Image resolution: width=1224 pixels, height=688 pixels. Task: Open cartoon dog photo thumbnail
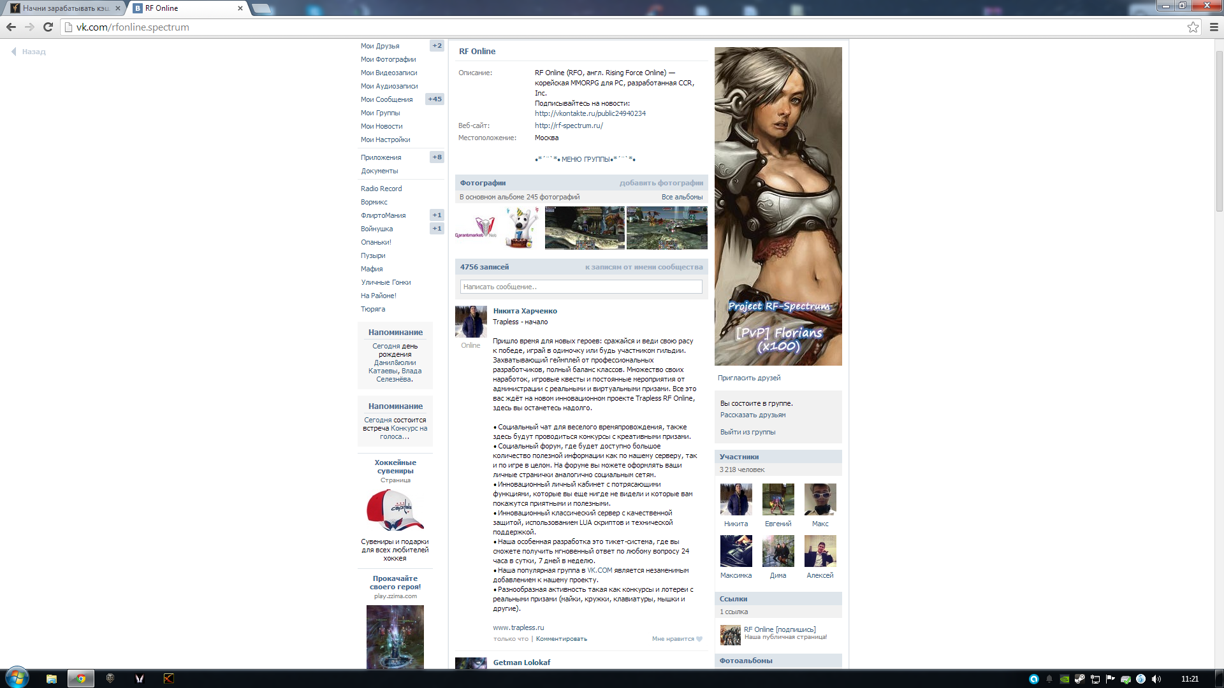521,227
